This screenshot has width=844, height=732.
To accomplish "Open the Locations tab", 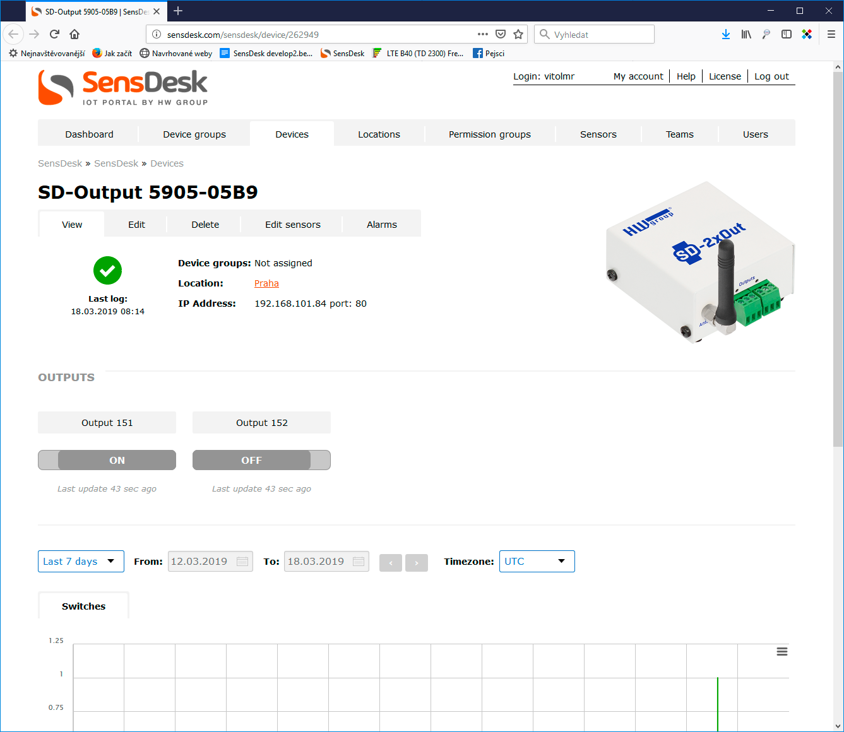I will point(379,134).
